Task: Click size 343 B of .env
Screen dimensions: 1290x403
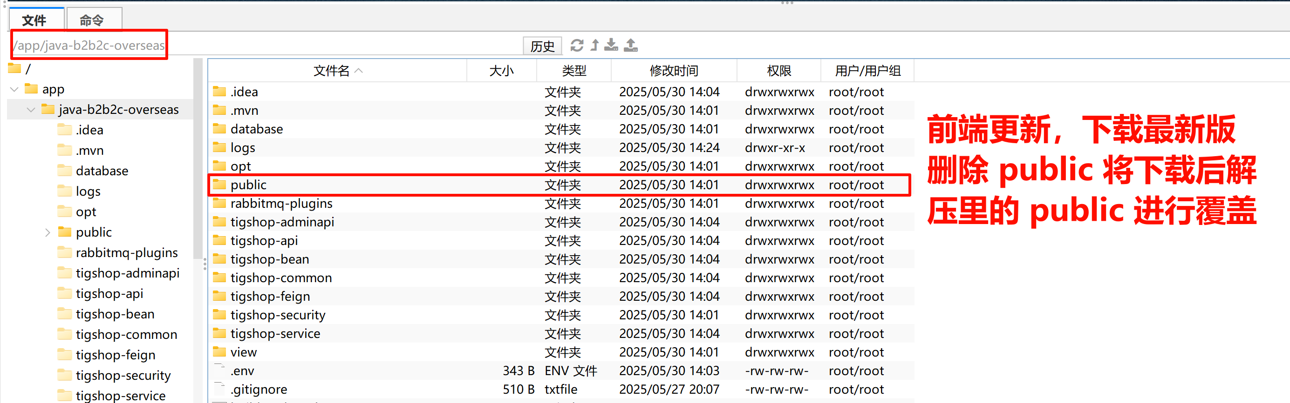Action: (519, 370)
